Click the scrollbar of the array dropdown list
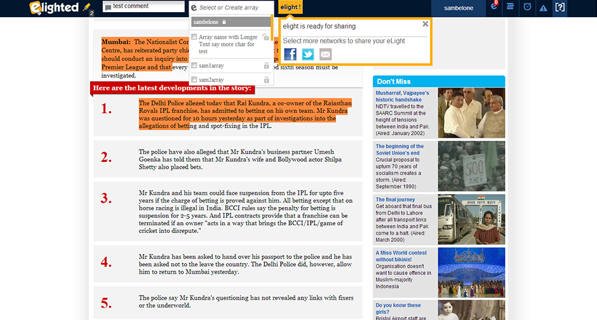This screenshot has height=320, width=597. coord(272,28)
